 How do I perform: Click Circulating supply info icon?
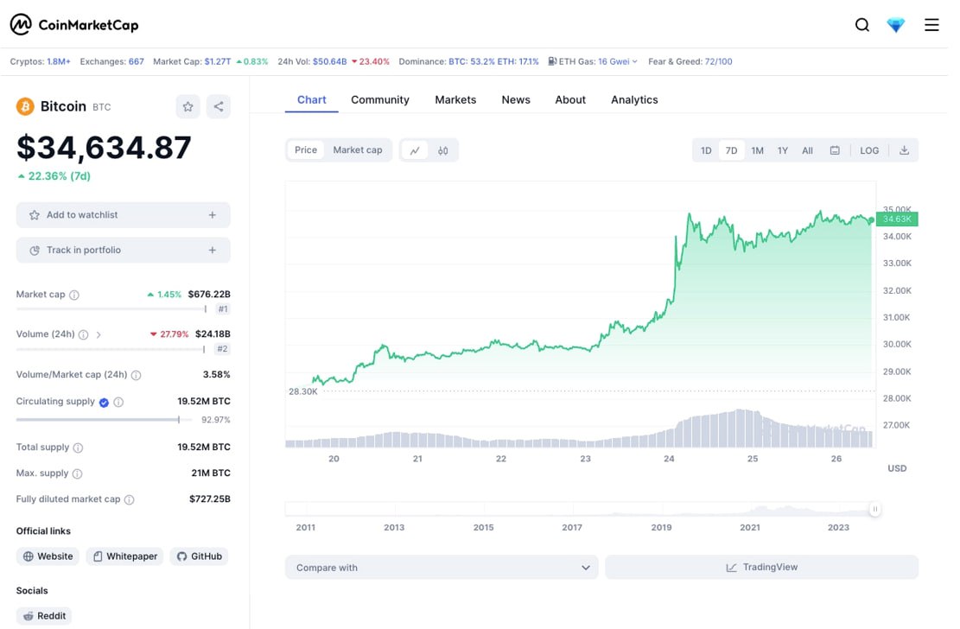pos(118,402)
